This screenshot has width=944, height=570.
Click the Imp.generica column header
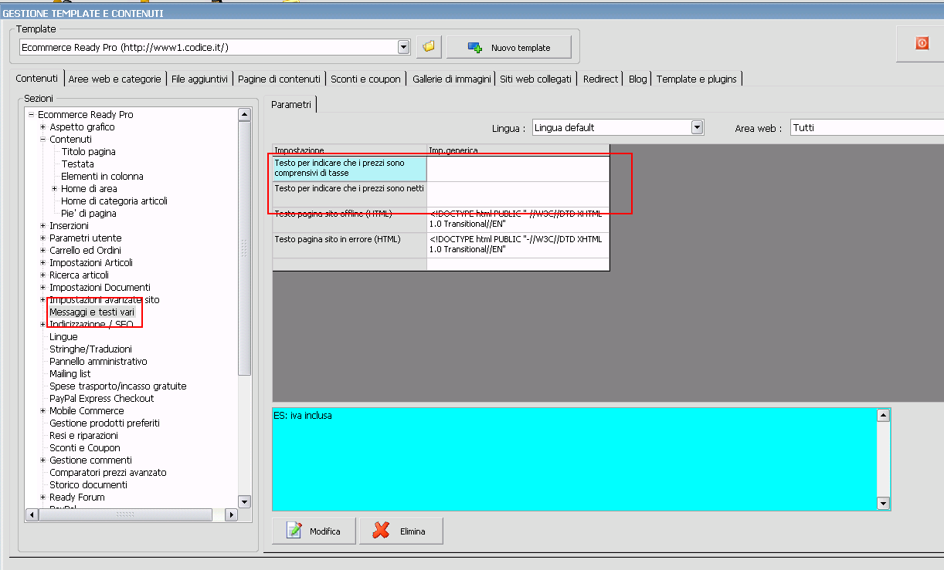[518, 150]
